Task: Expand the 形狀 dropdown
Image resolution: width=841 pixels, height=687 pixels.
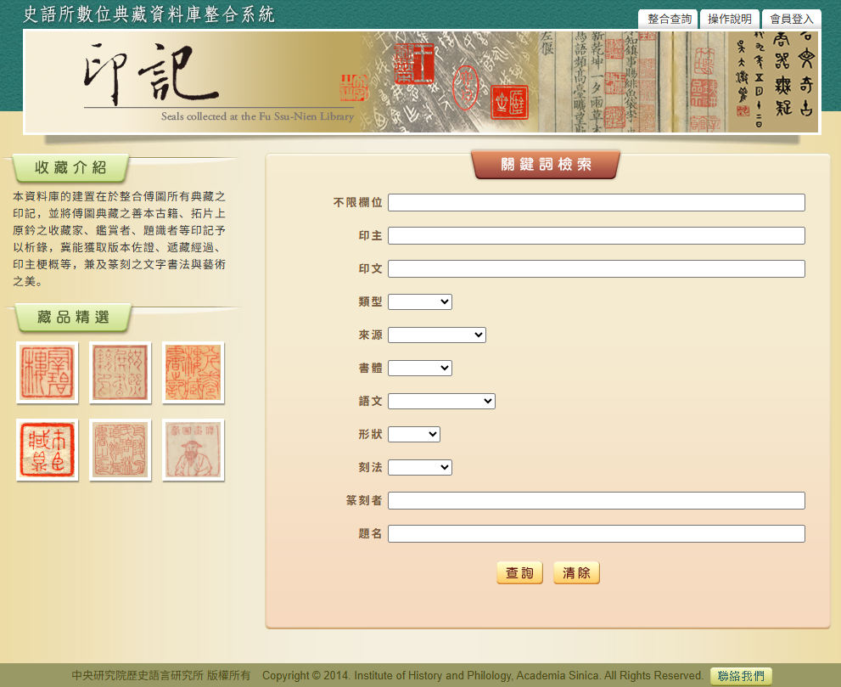Action: pyautogui.click(x=414, y=434)
